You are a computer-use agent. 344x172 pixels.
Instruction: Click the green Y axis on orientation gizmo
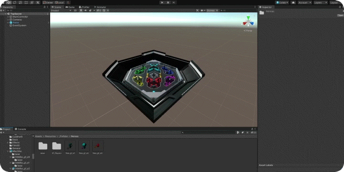tap(248, 18)
